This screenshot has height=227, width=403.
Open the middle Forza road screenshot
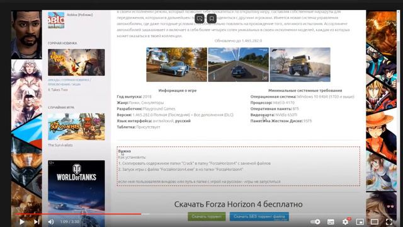tap(238, 64)
